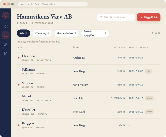166x137 pixels.
Task: Click the Lägg till båt button
Action: [149, 18]
